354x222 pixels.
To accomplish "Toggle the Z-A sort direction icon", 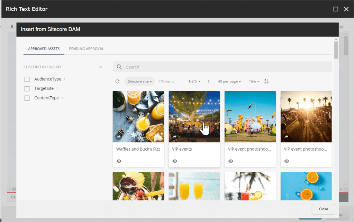I will pos(266,81).
